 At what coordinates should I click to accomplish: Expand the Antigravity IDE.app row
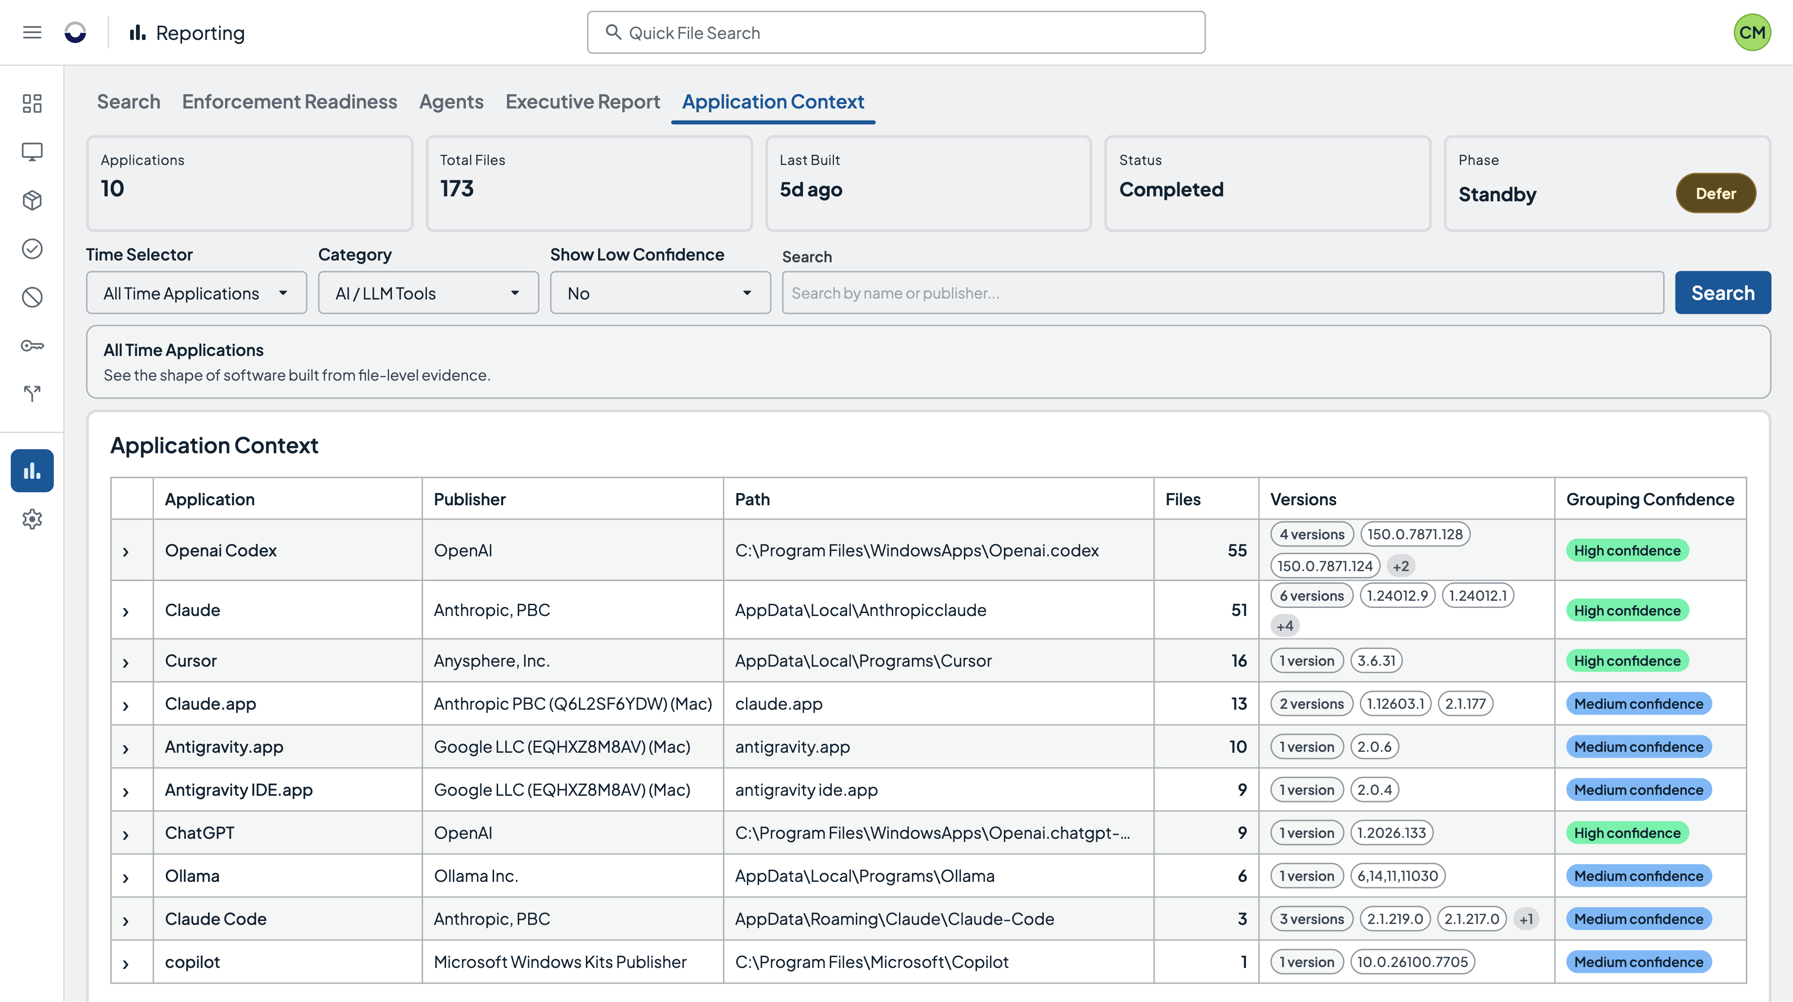pos(126,792)
